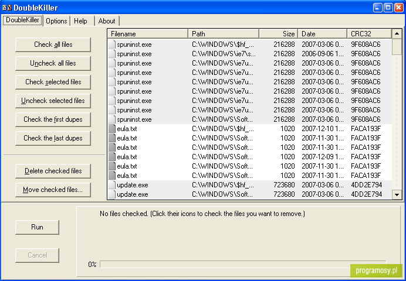Viewport: 406px width, 281px height.
Task: Click the scrollbar up arrow of the file list
Action: coord(397,34)
